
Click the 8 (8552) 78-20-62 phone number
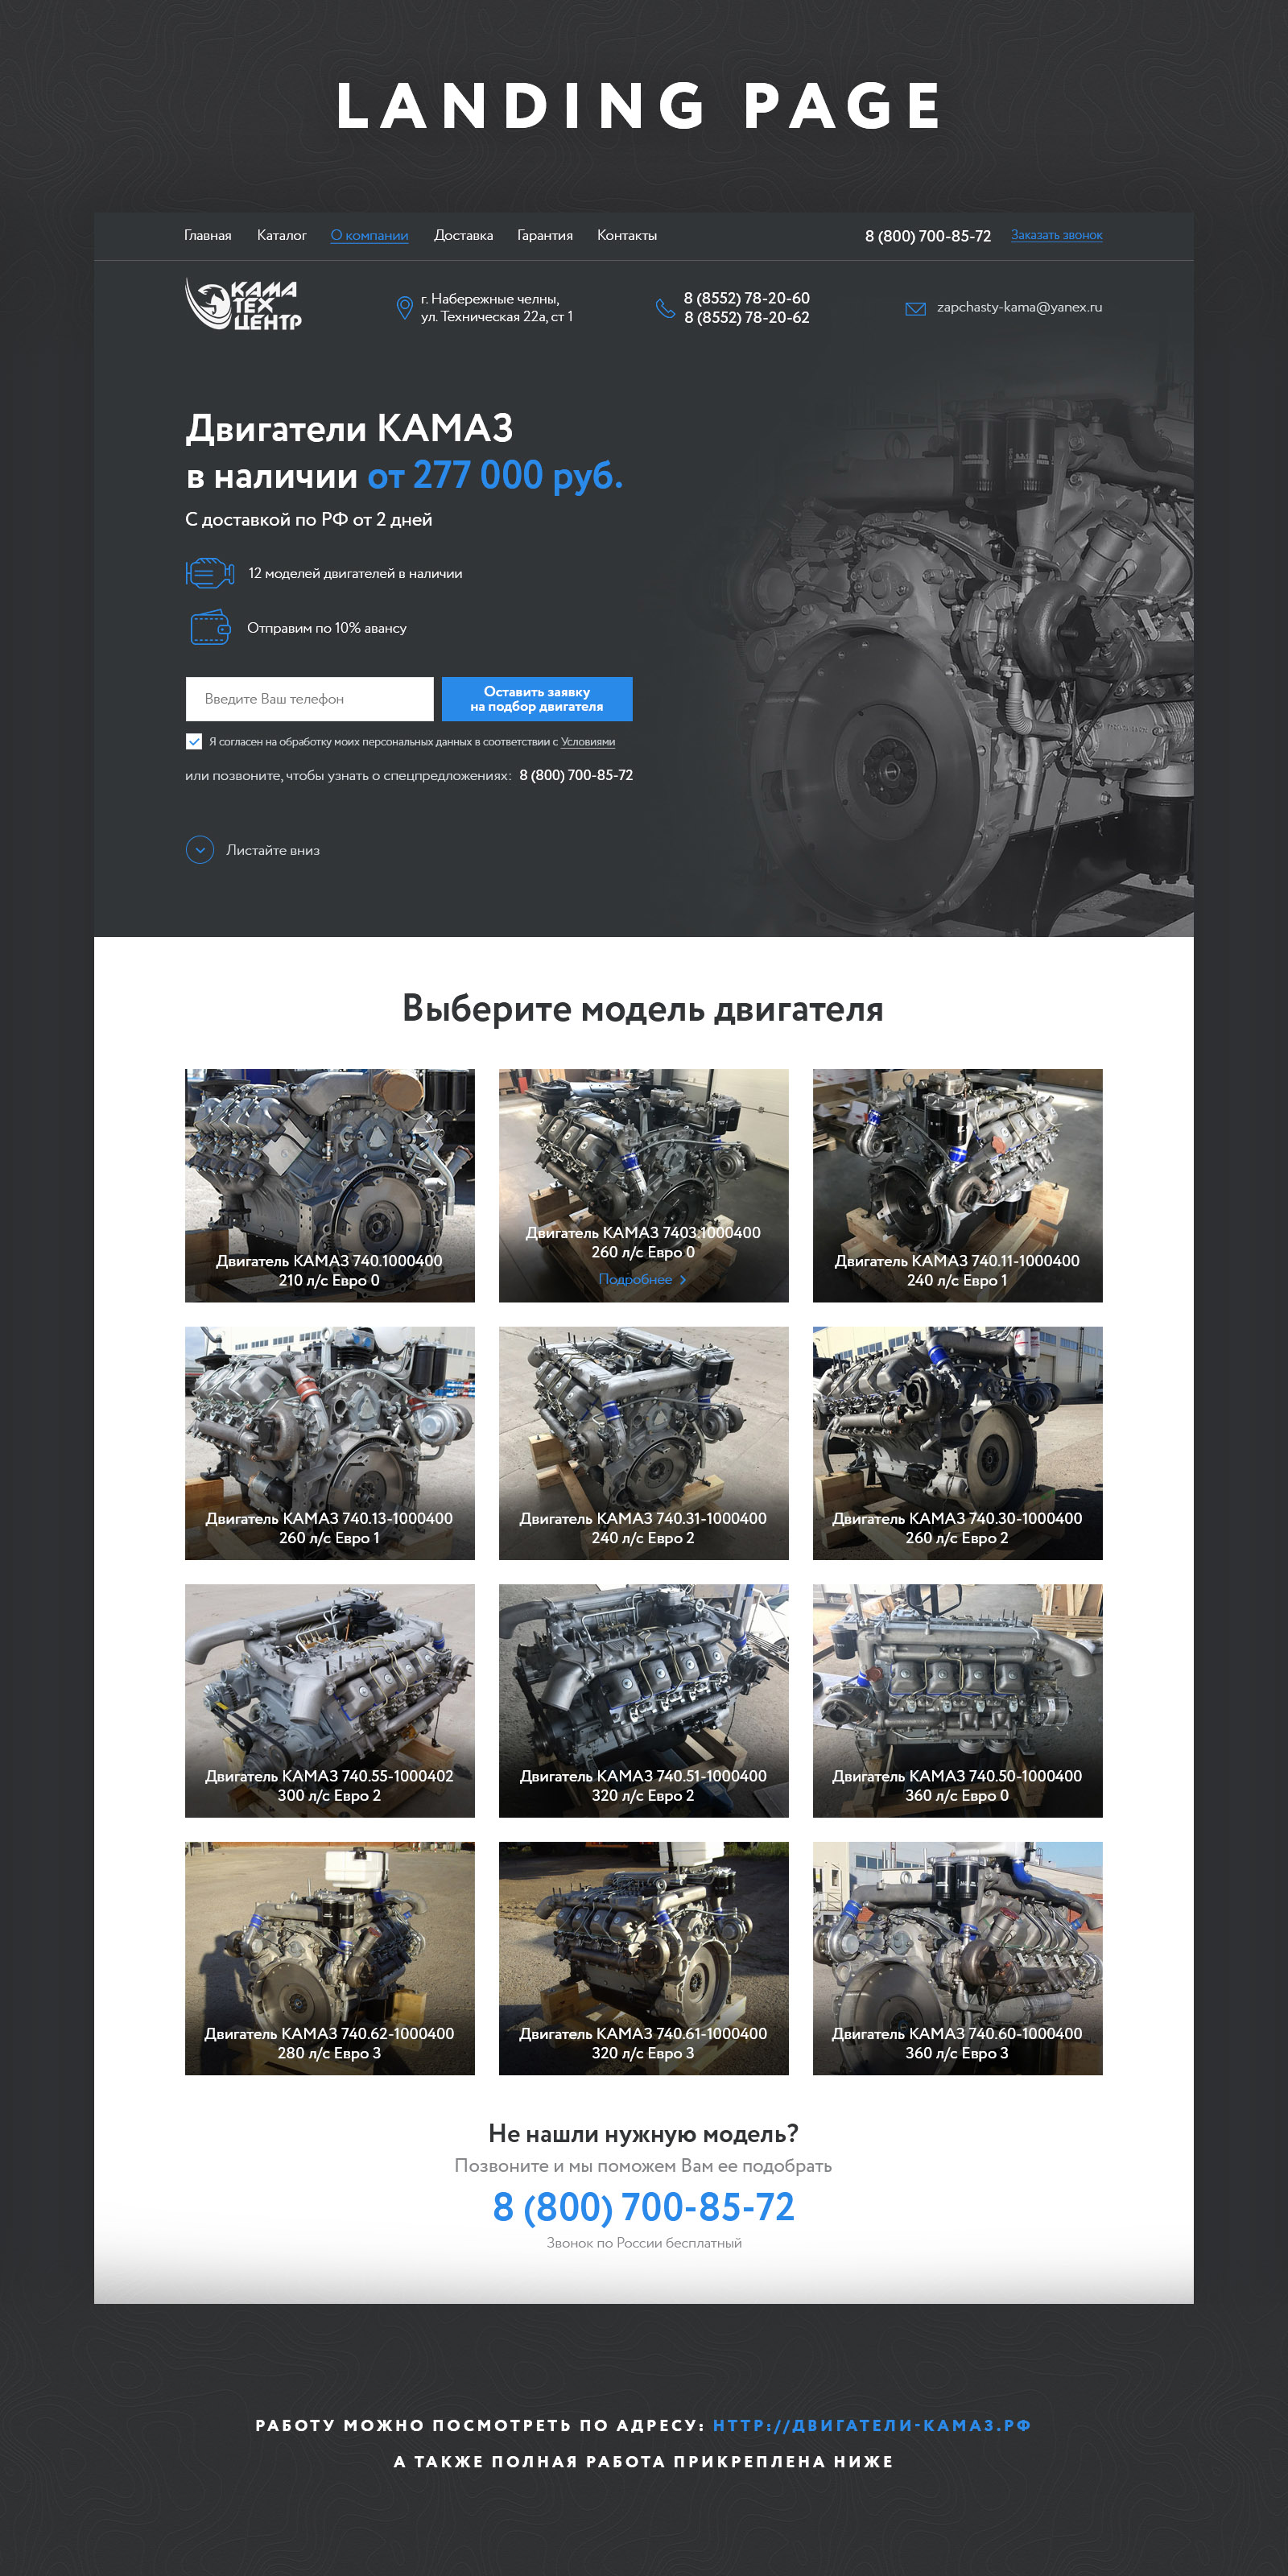747,318
